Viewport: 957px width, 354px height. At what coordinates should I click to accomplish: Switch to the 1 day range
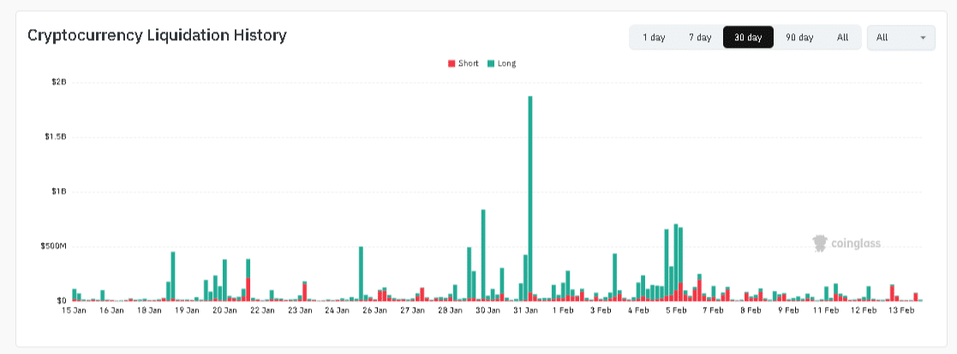(654, 38)
